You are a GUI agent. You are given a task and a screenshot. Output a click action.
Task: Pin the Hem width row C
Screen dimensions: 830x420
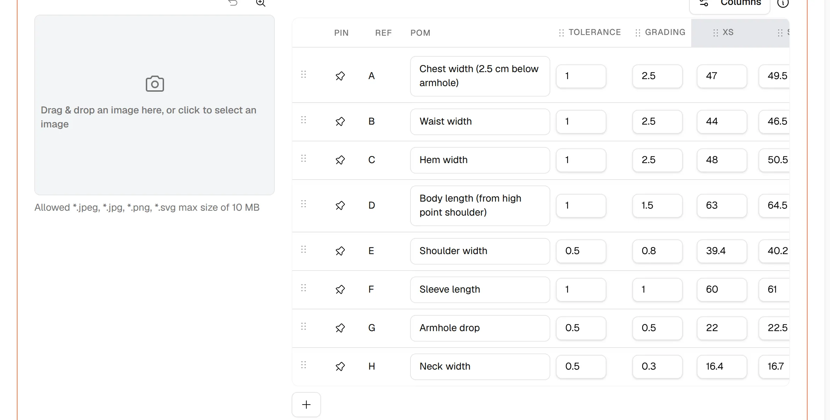pyautogui.click(x=340, y=160)
